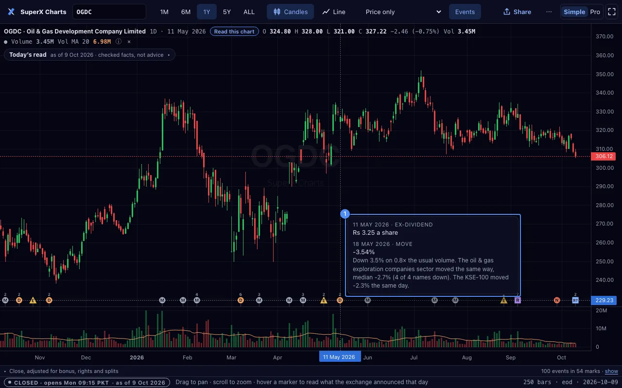Click the show link for event marks

click(611, 371)
